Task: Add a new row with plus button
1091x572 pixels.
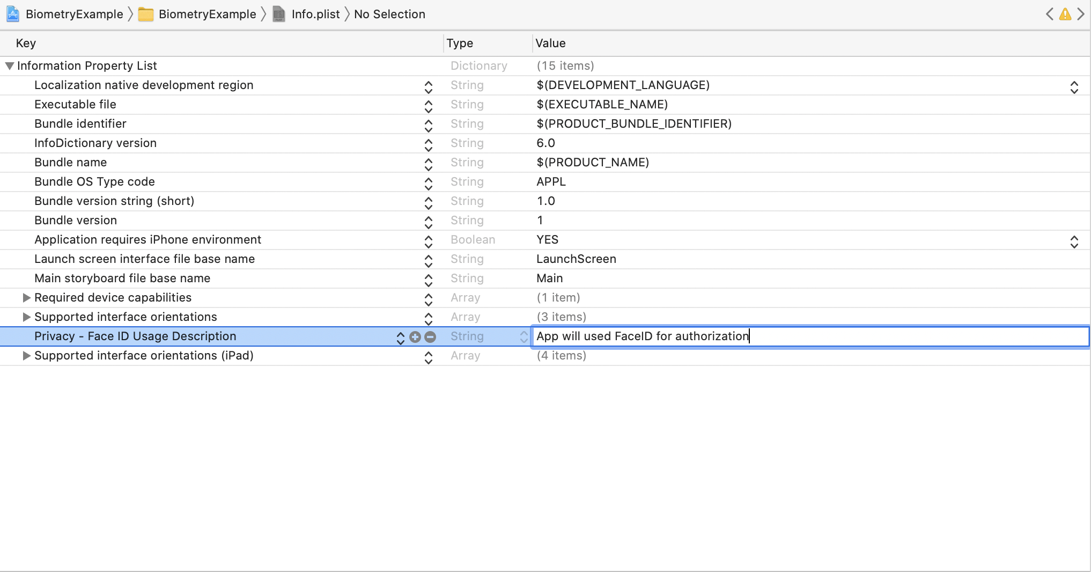Action: (415, 336)
